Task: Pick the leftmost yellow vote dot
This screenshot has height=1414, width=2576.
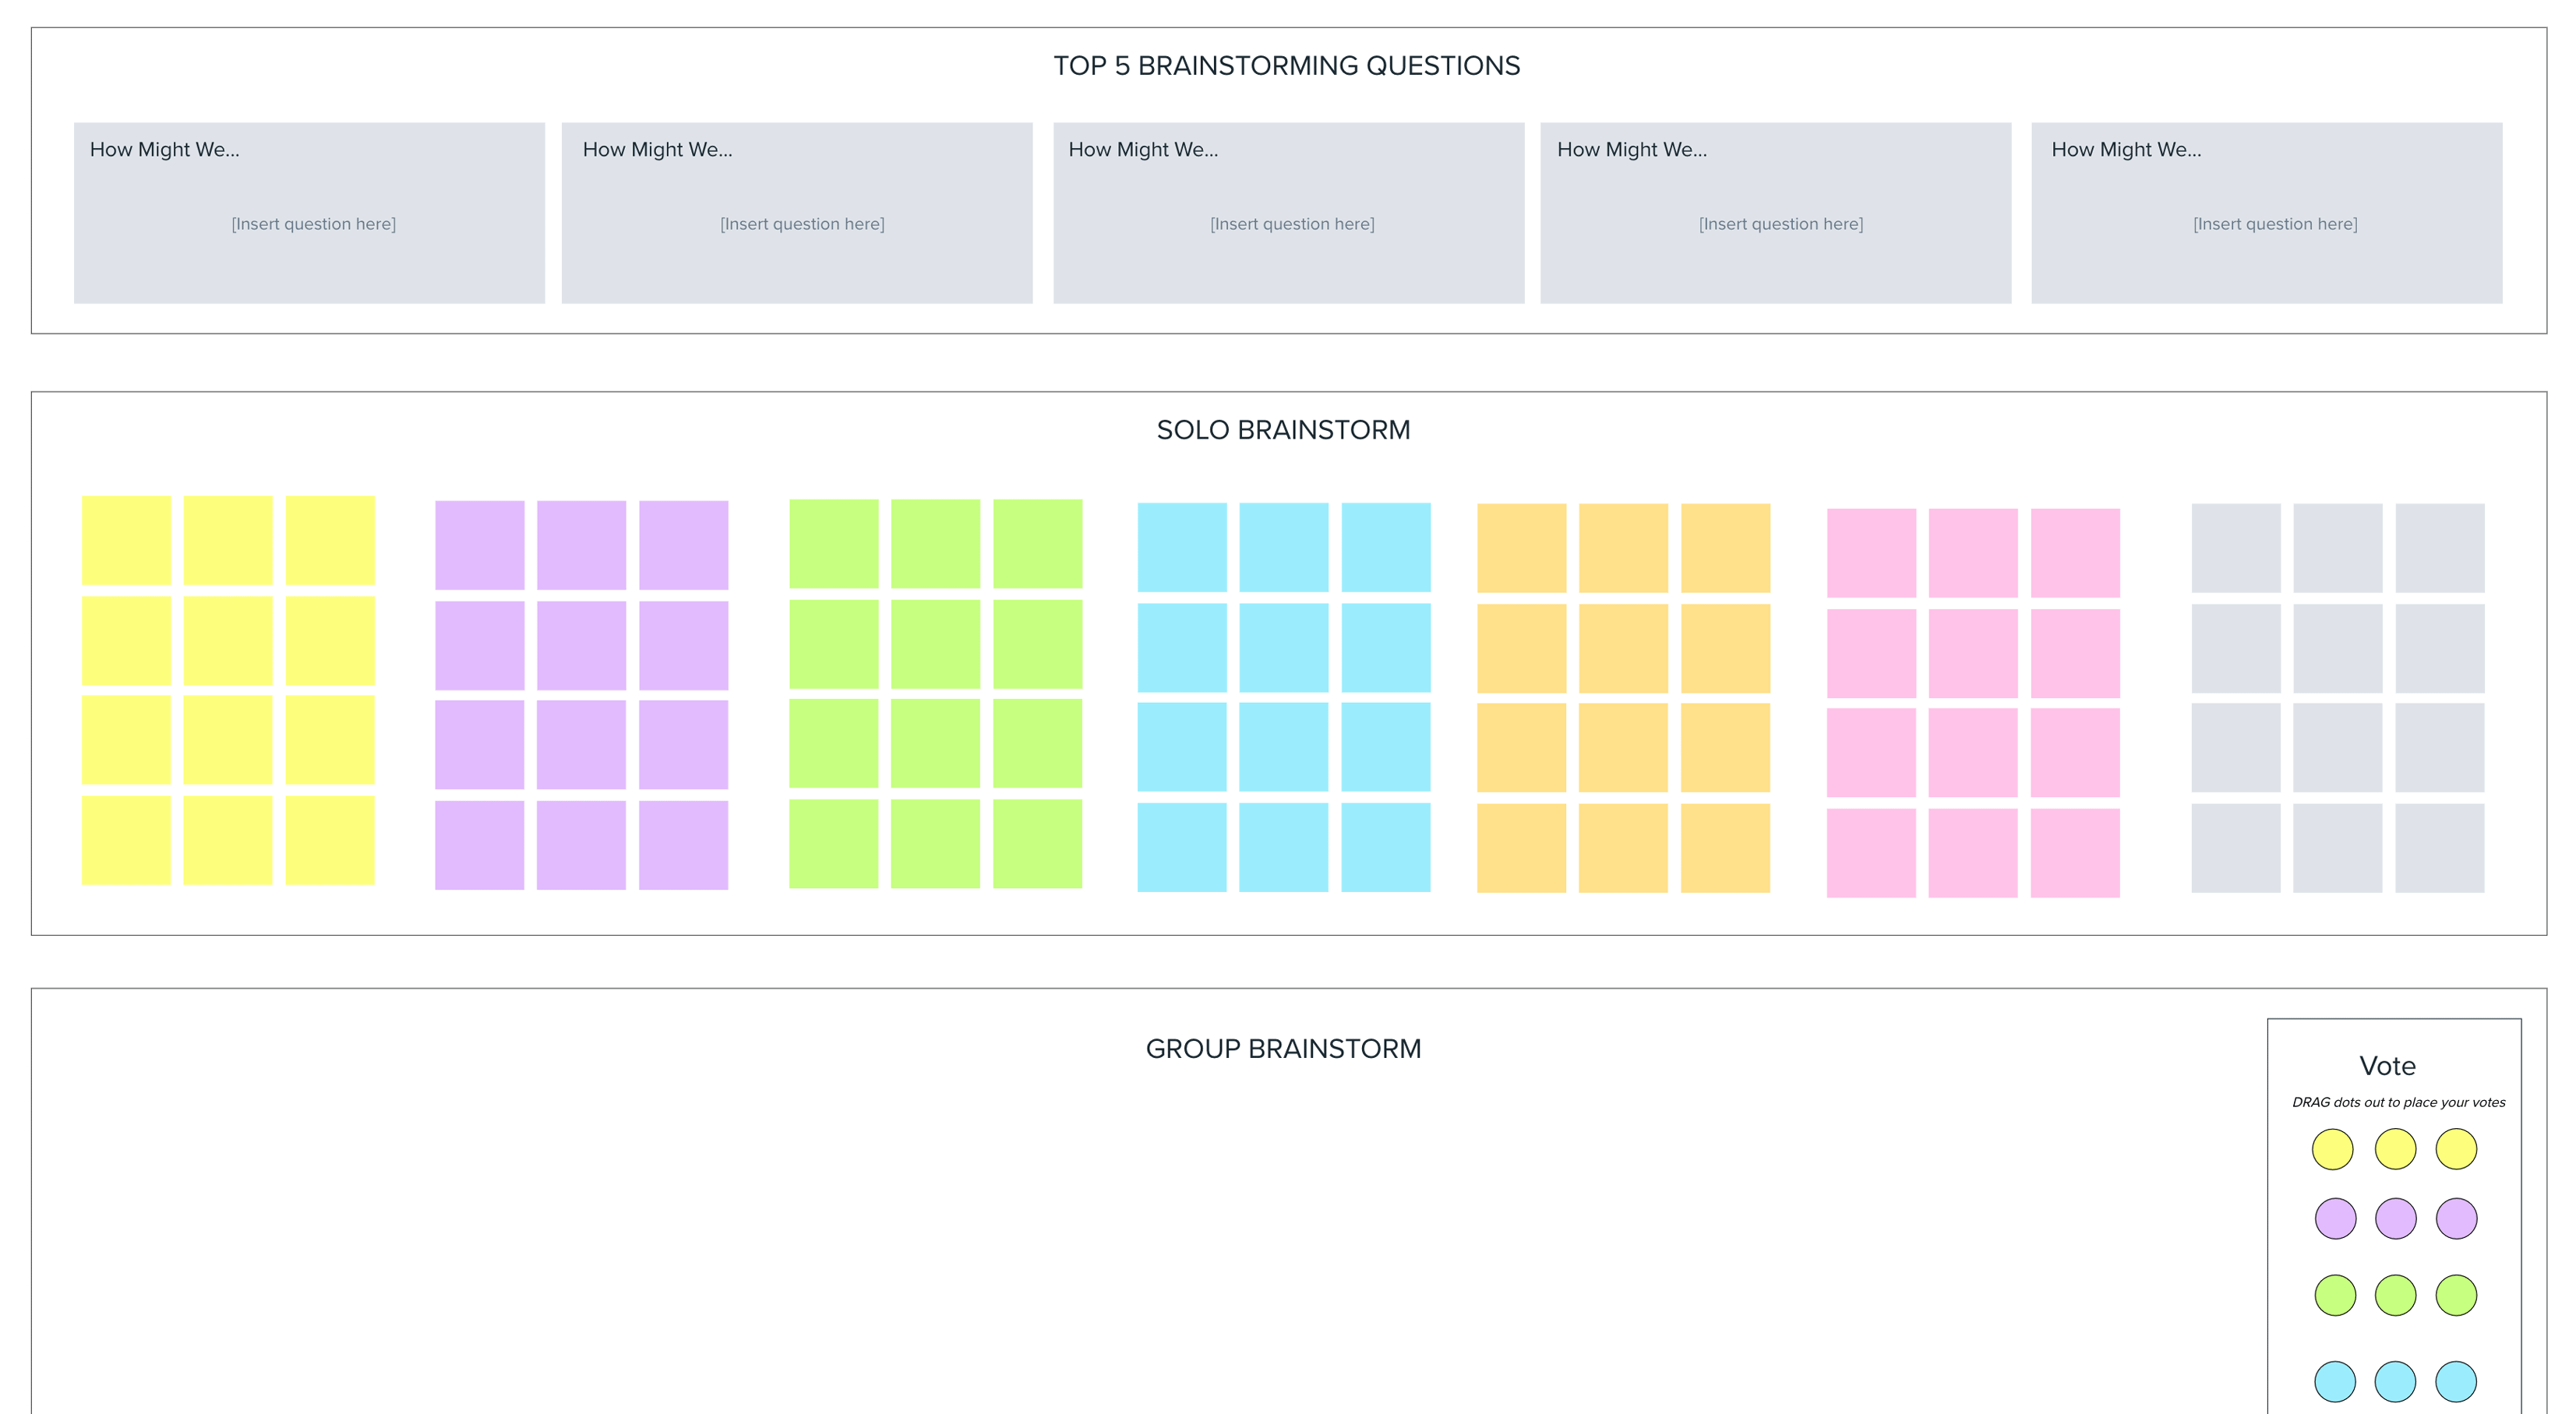Action: (x=2332, y=1149)
